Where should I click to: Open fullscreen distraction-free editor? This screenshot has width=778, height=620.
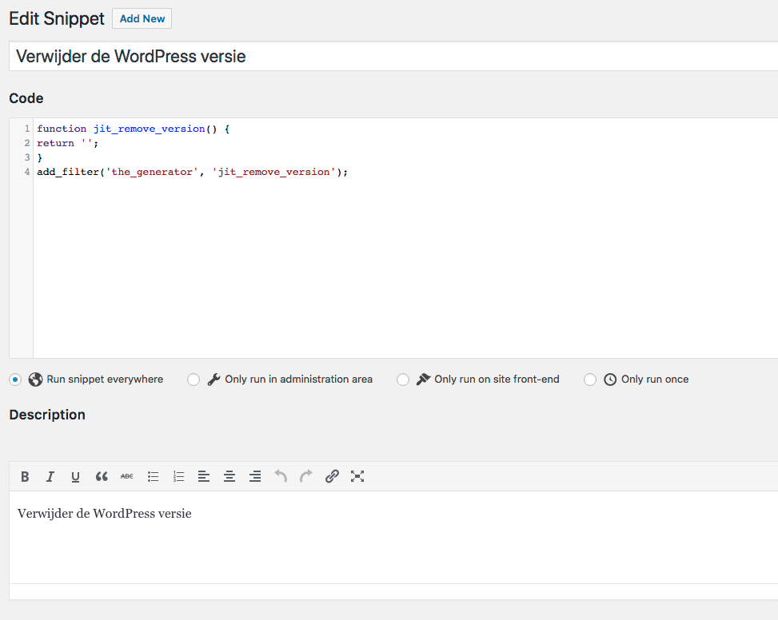tap(357, 476)
